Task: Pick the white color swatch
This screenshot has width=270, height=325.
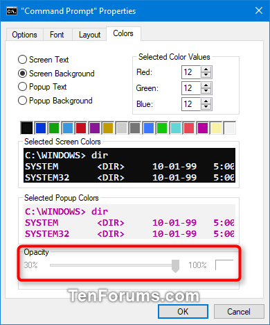Action: coord(230,128)
